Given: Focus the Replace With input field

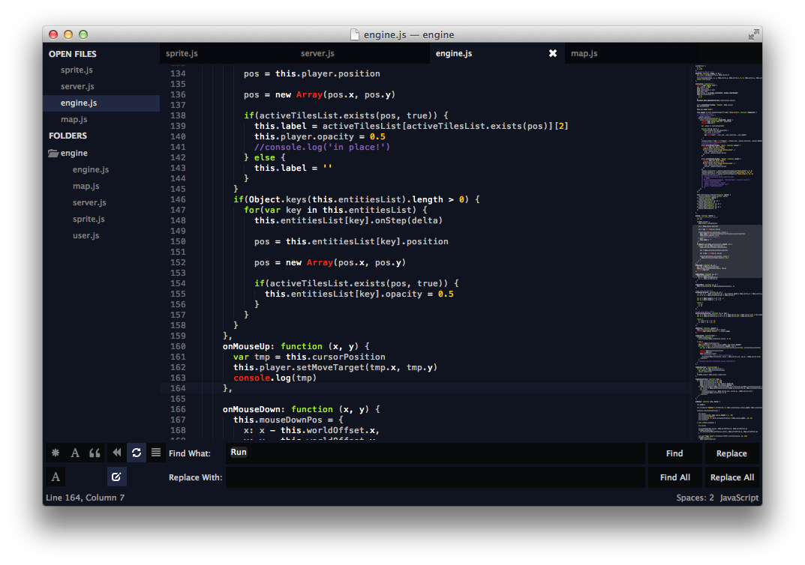Looking at the screenshot, I should pyautogui.click(x=435, y=477).
